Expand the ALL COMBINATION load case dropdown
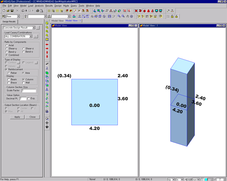The width and height of the screenshot is (227, 181). point(31,36)
